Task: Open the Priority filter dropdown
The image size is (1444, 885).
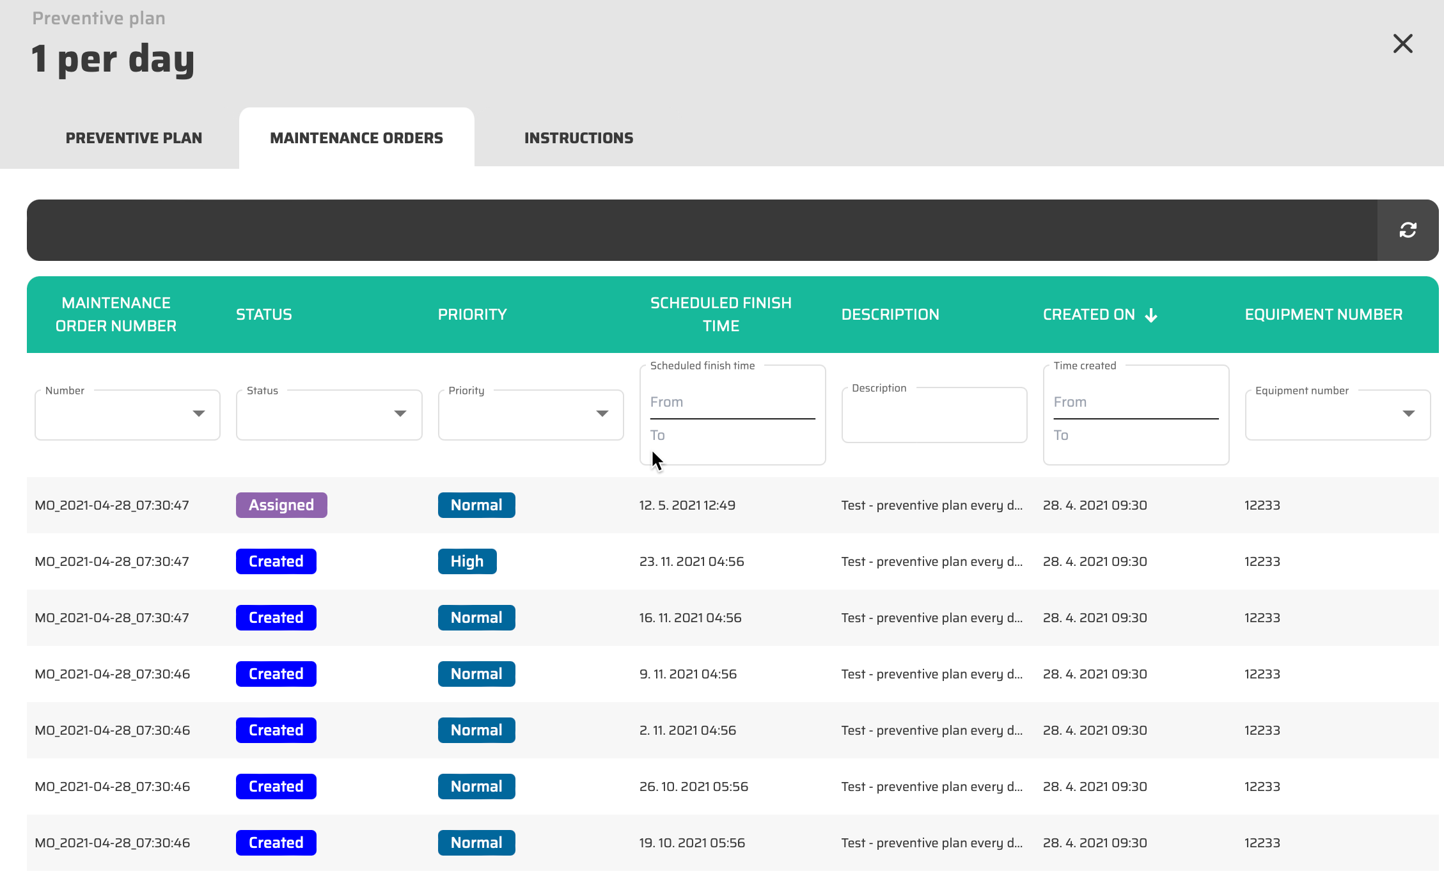Action: tap(601, 414)
